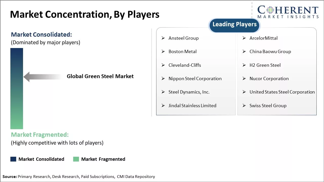The image size is (324, 182).
Task: Select Cleveland-Cliffs in the players list
Action: (185, 65)
